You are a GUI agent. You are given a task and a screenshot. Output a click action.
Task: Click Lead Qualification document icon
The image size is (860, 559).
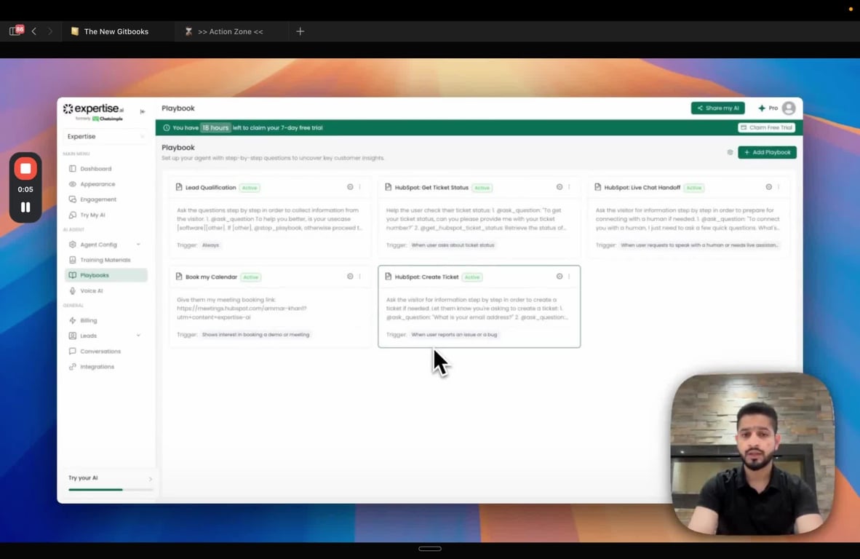tap(179, 187)
